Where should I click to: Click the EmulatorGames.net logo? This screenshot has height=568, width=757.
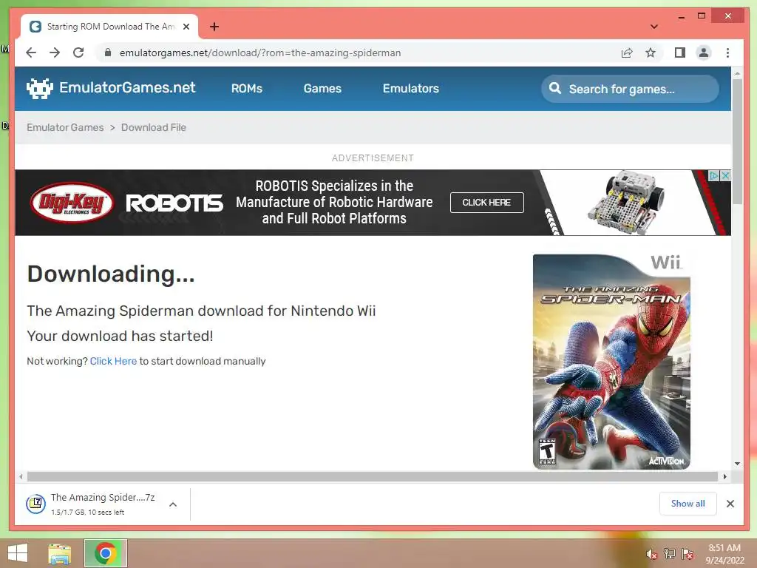pyautogui.click(x=111, y=88)
